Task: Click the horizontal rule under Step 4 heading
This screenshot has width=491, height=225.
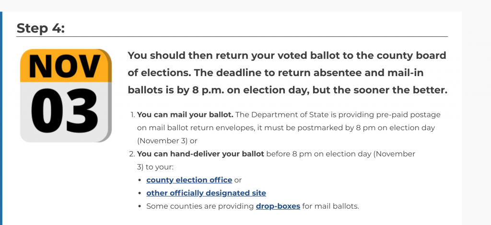Action: 232,36
